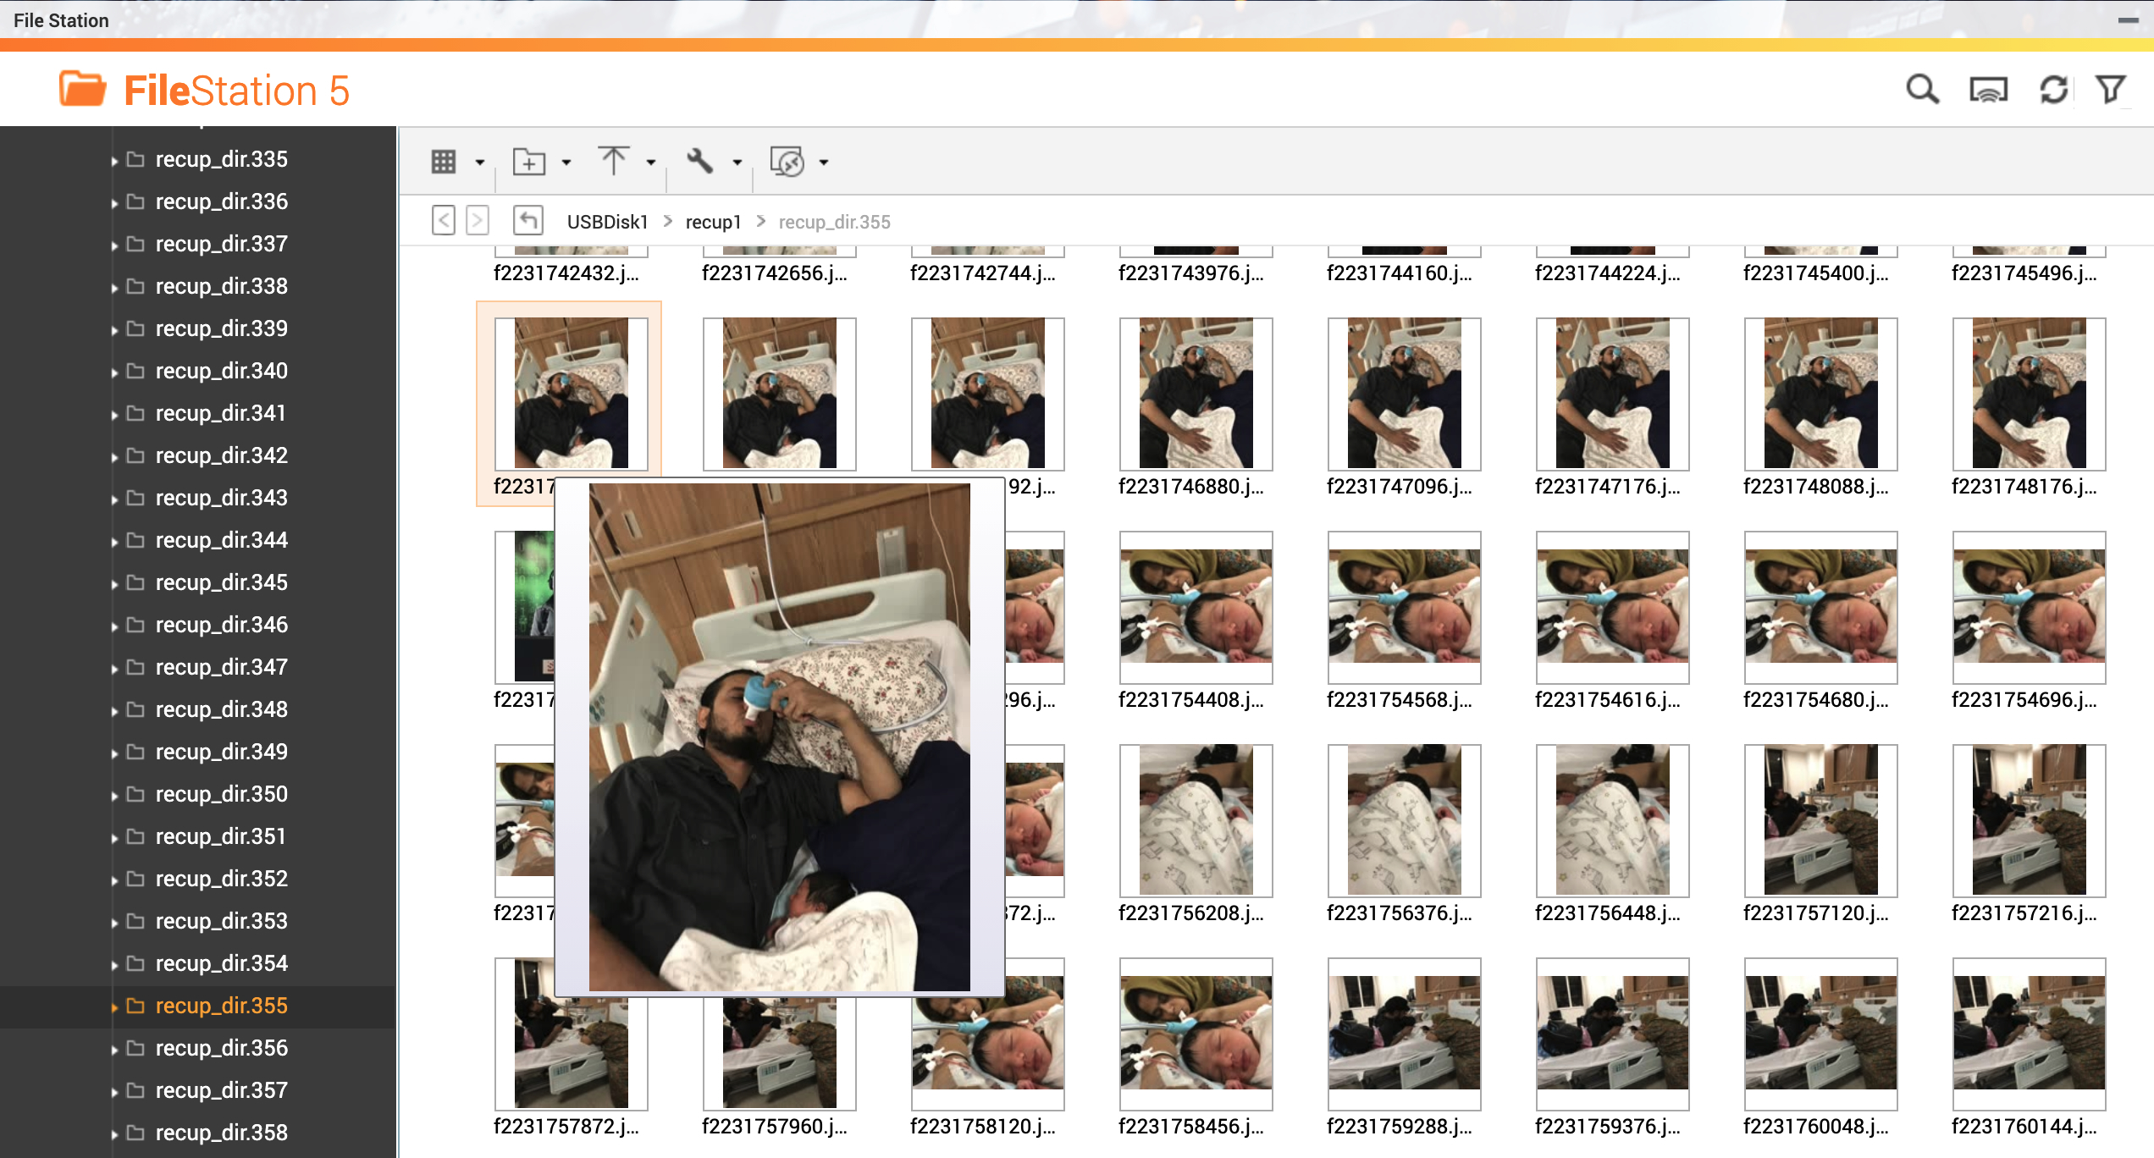Screen dimensions: 2154x1158
Task: Click file name f2231742432.j...
Action: (x=566, y=273)
